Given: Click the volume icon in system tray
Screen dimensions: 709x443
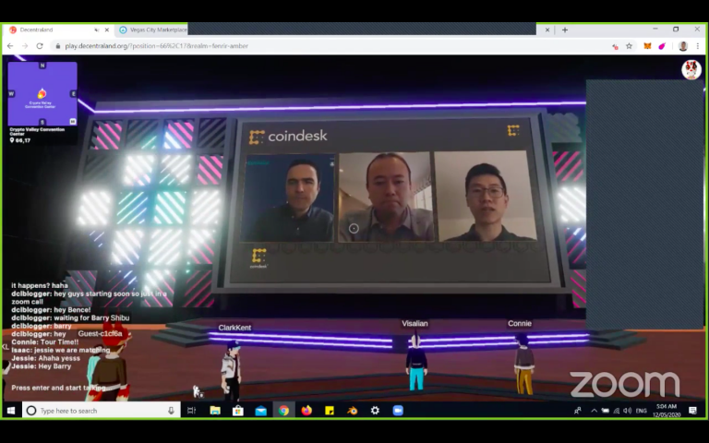Looking at the screenshot, I should [627, 411].
